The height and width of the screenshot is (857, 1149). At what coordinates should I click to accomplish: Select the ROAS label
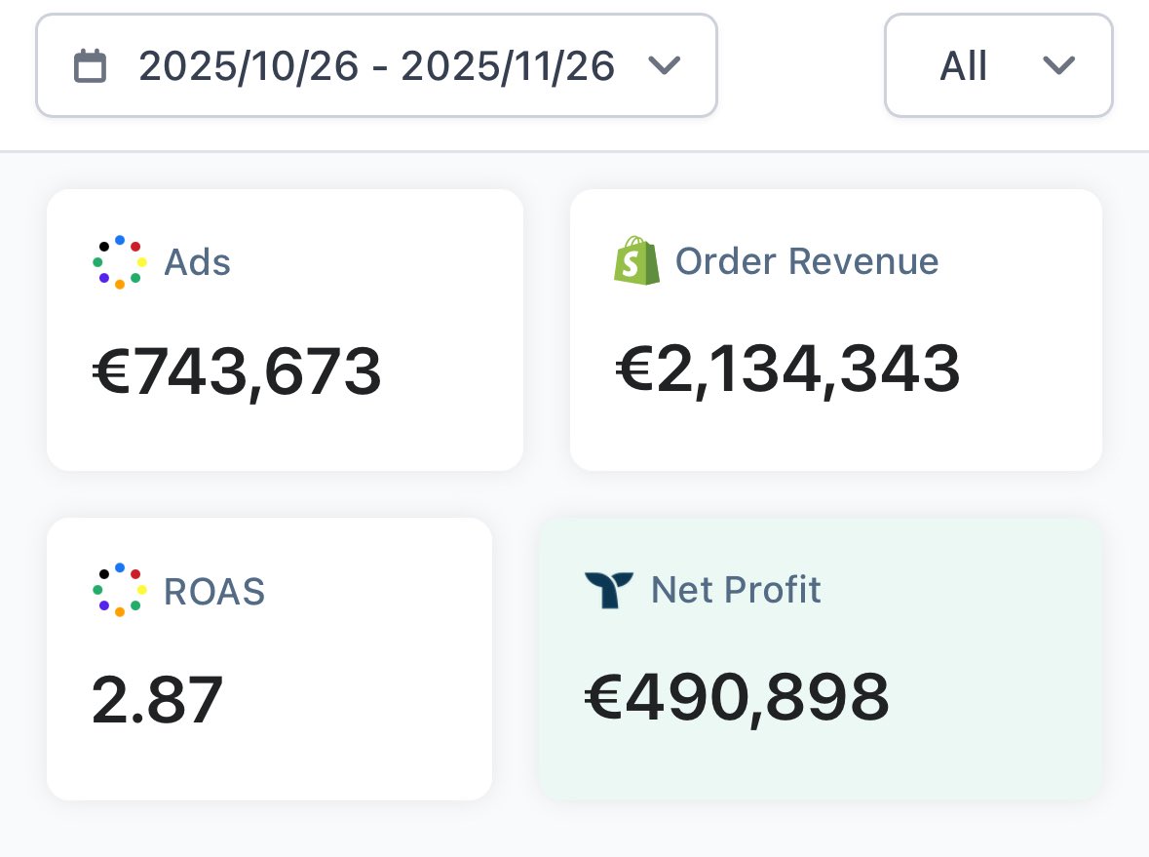214,591
